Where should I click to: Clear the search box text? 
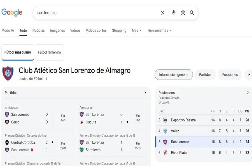coord(162,13)
